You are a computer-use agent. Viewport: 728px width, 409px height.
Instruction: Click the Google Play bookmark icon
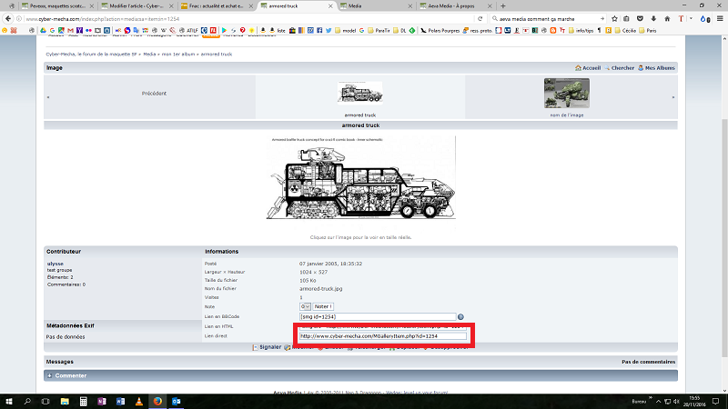pos(224,30)
